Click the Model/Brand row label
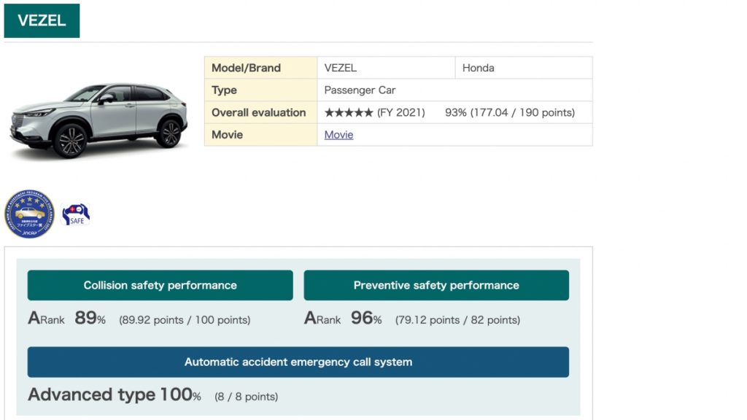The height and width of the screenshot is (420, 747). [x=246, y=68]
